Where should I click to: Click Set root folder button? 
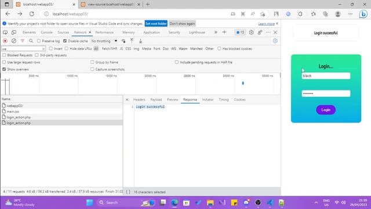click(156, 24)
